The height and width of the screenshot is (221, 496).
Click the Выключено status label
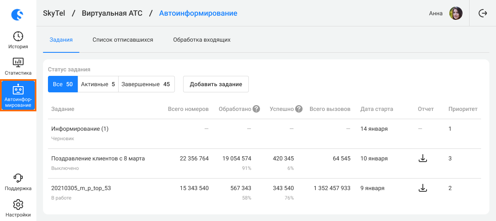coord(65,168)
